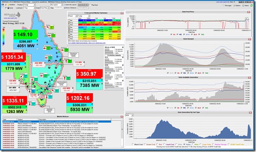Image resolution: width=256 pixels, height=152 pixels.
Task: Click the green refresh icon
Action: click(251, 5)
